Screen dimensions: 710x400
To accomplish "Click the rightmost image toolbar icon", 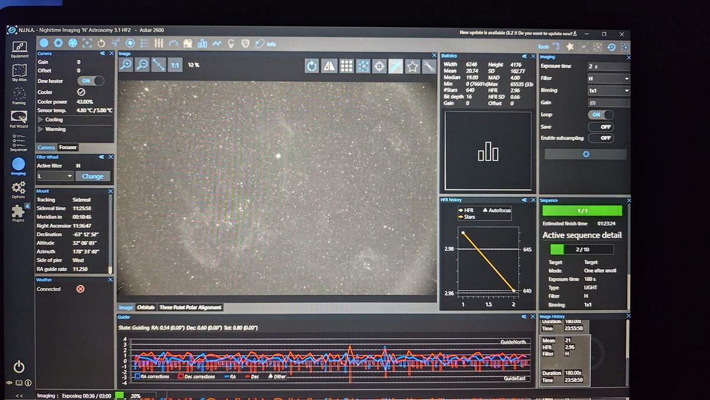I will point(429,66).
